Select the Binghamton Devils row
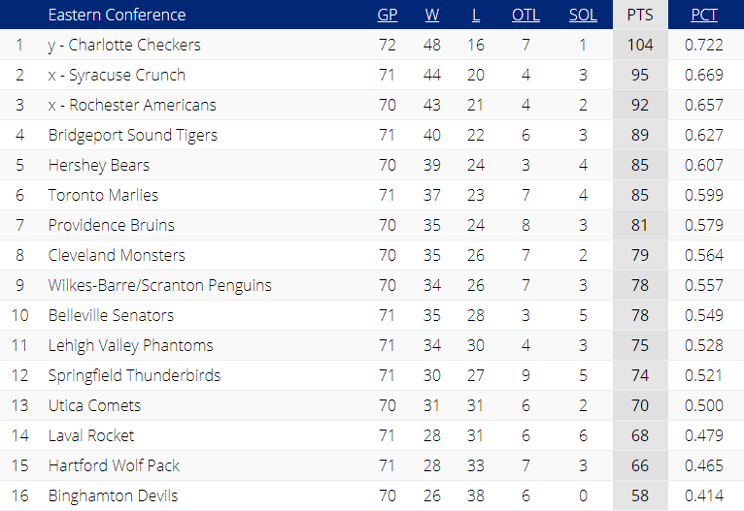Image resolution: width=744 pixels, height=511 pixels. point(372,495)
